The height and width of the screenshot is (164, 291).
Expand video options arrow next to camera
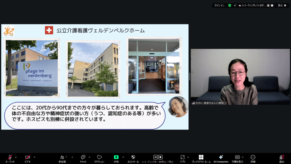click(34, 157)
